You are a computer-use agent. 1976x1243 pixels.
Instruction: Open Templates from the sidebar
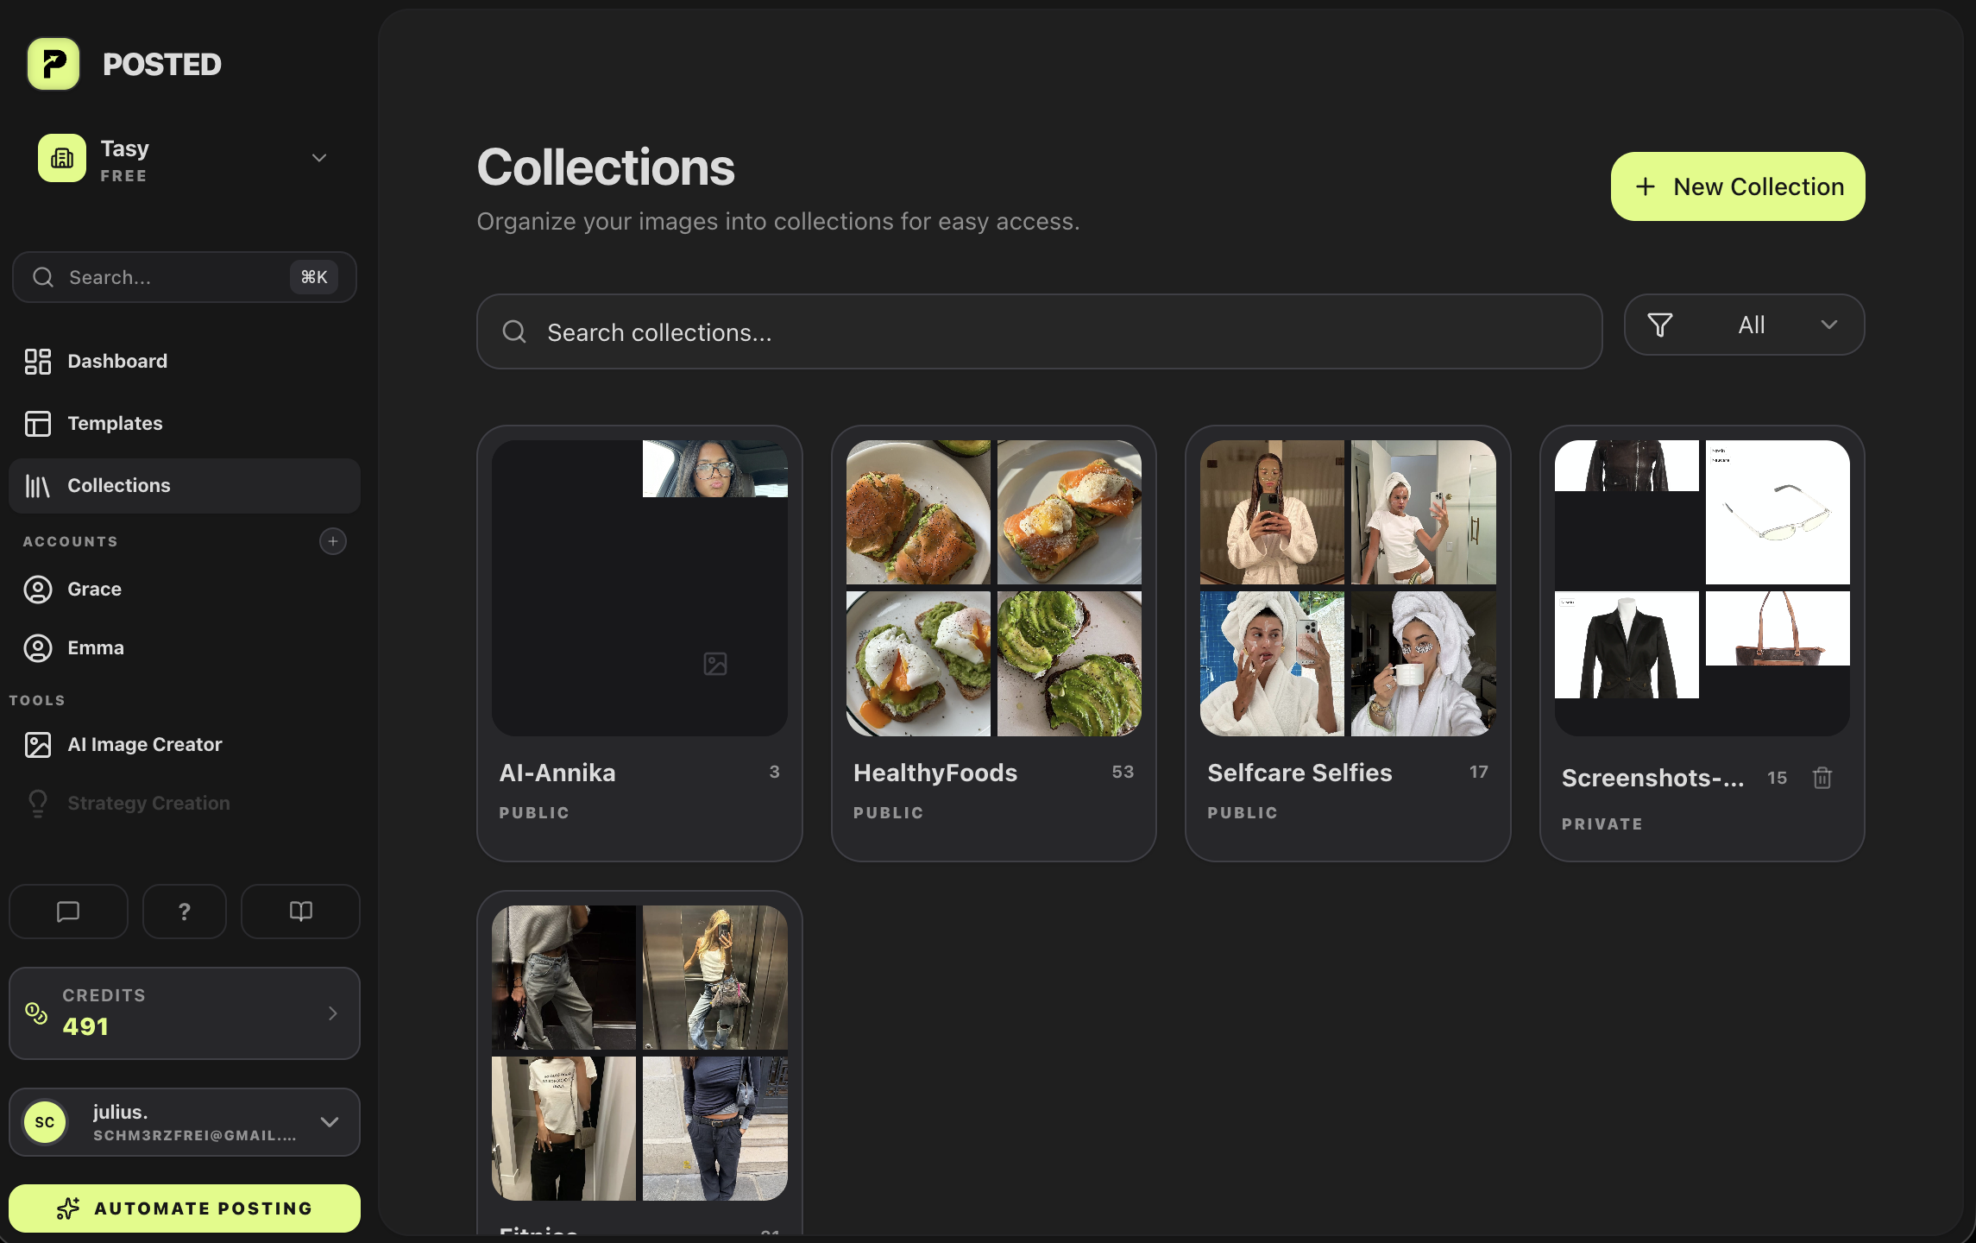click(115, 423)
